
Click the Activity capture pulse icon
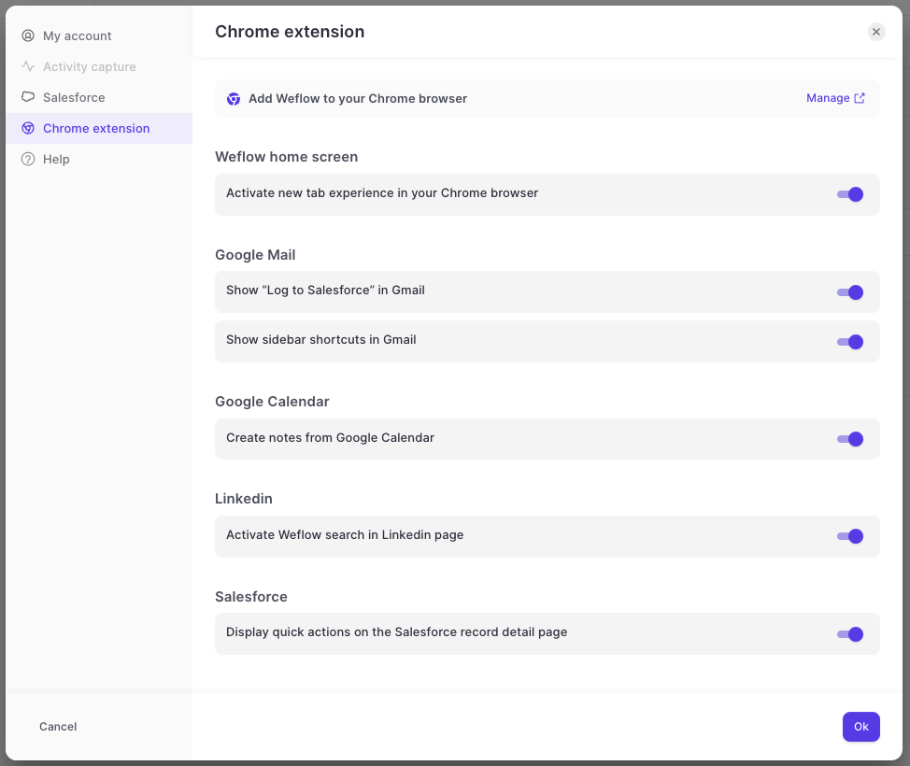(x=28, y=66)
